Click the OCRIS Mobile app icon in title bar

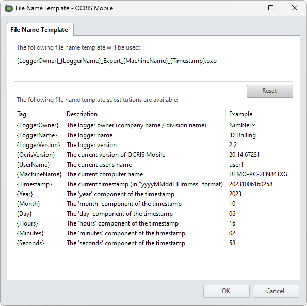tap(9, 8)
